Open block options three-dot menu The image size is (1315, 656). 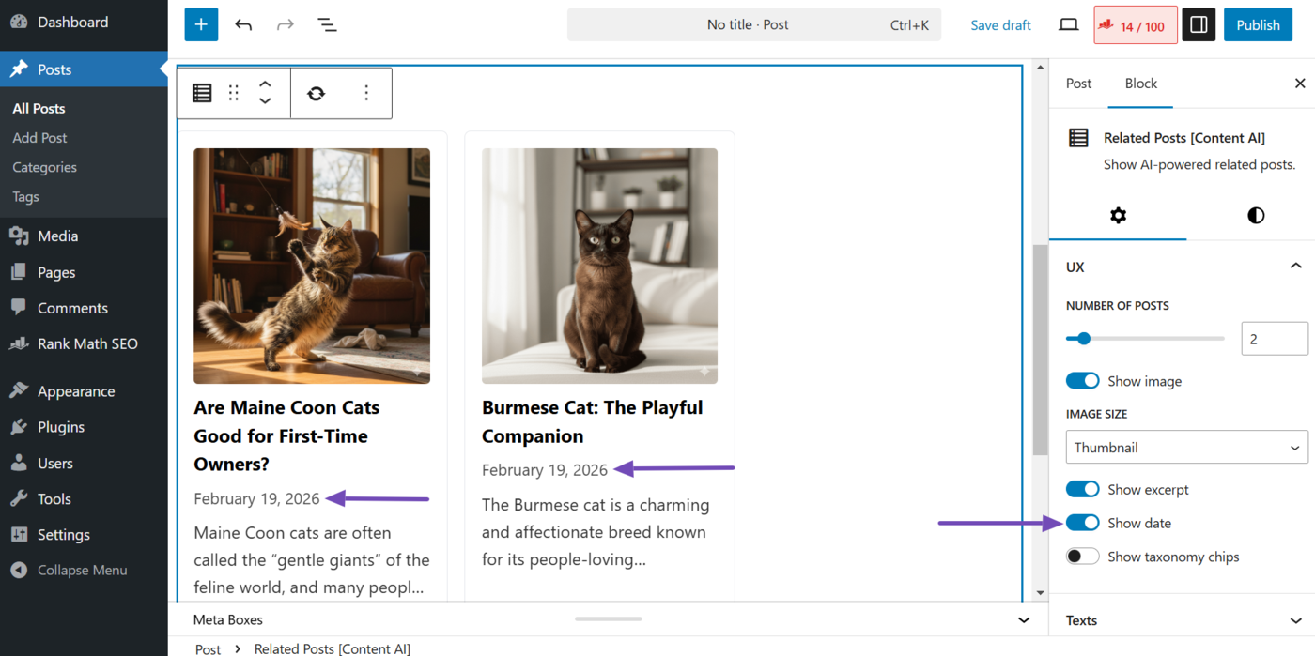[x=366, y=93]
